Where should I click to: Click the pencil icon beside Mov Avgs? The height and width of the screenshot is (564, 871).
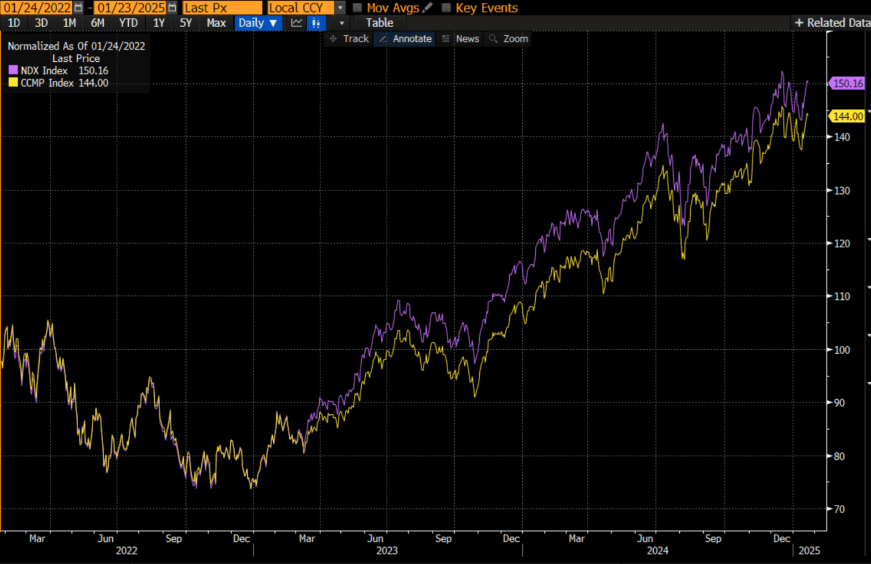(428, 8)
